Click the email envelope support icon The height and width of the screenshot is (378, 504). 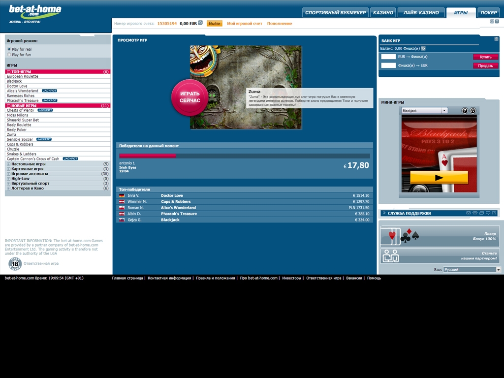(469, 213)
